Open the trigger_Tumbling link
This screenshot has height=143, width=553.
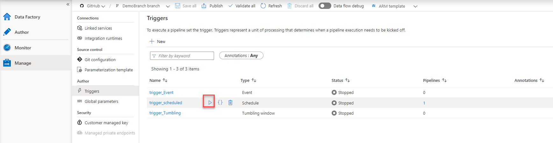pos(165,113)
